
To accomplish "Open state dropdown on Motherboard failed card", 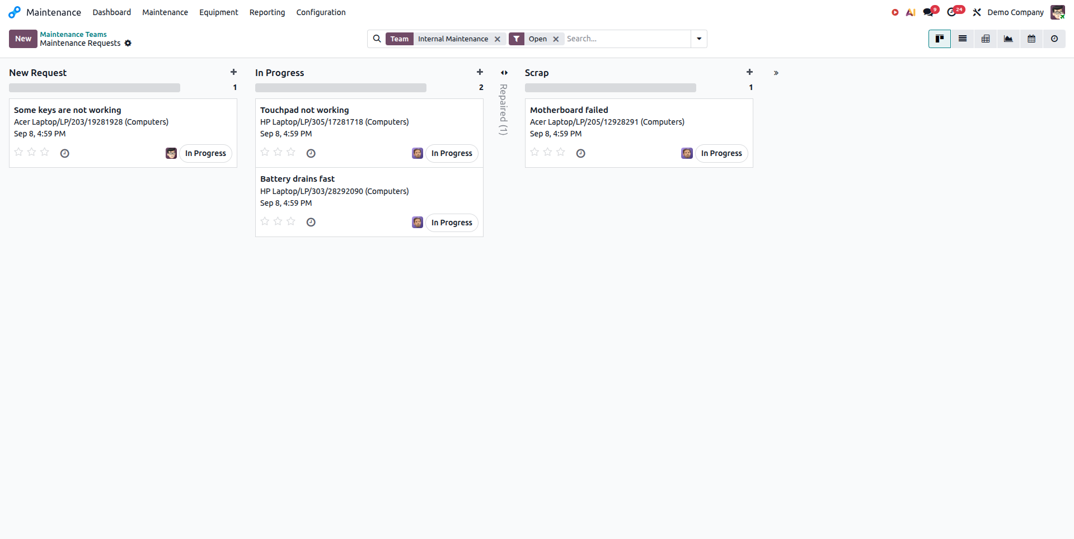I will [721, 153].
